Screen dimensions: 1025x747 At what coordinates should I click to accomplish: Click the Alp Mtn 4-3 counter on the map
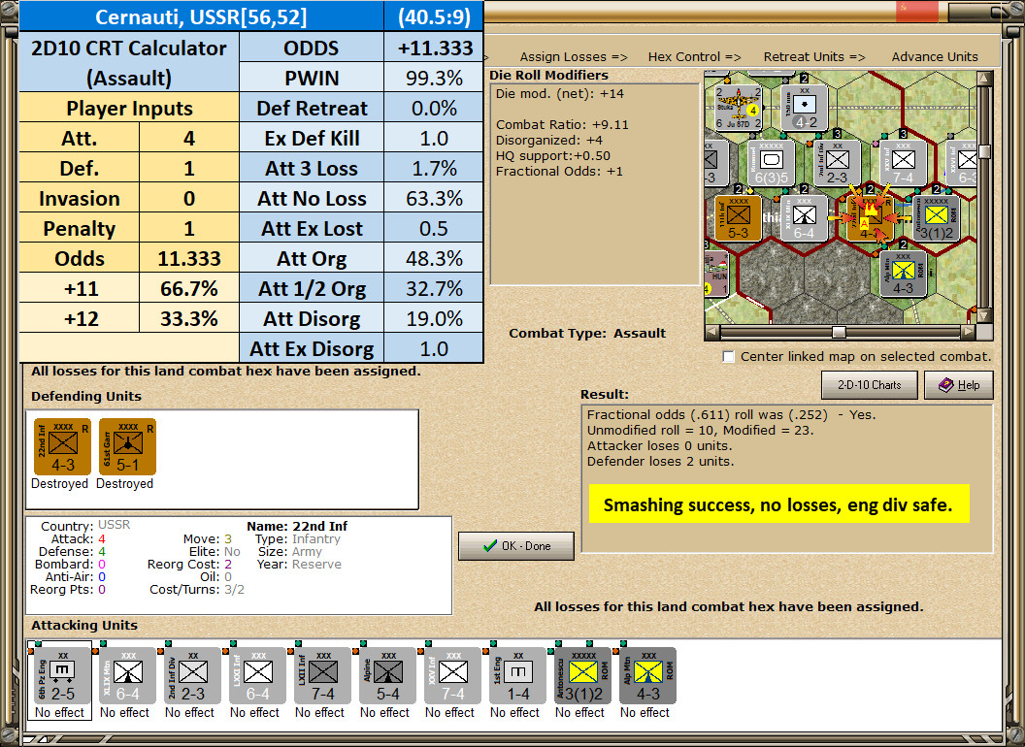(x=904, y=274)
